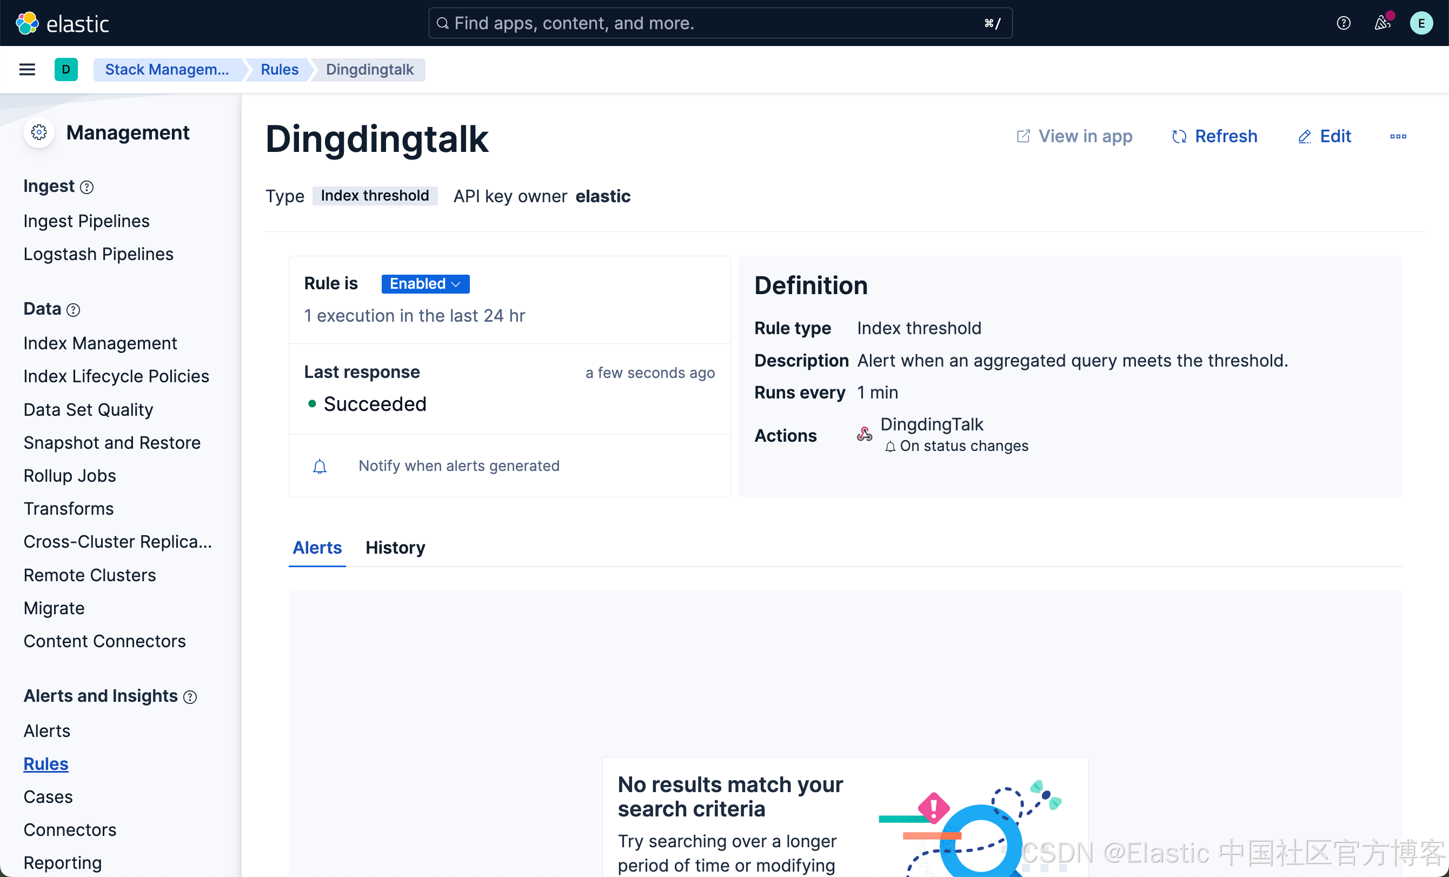Image resolution: width=1449 pixels, height=877 pixels.
Task: Click the Ingest help question icon
Action: click(x=87, y=187)
